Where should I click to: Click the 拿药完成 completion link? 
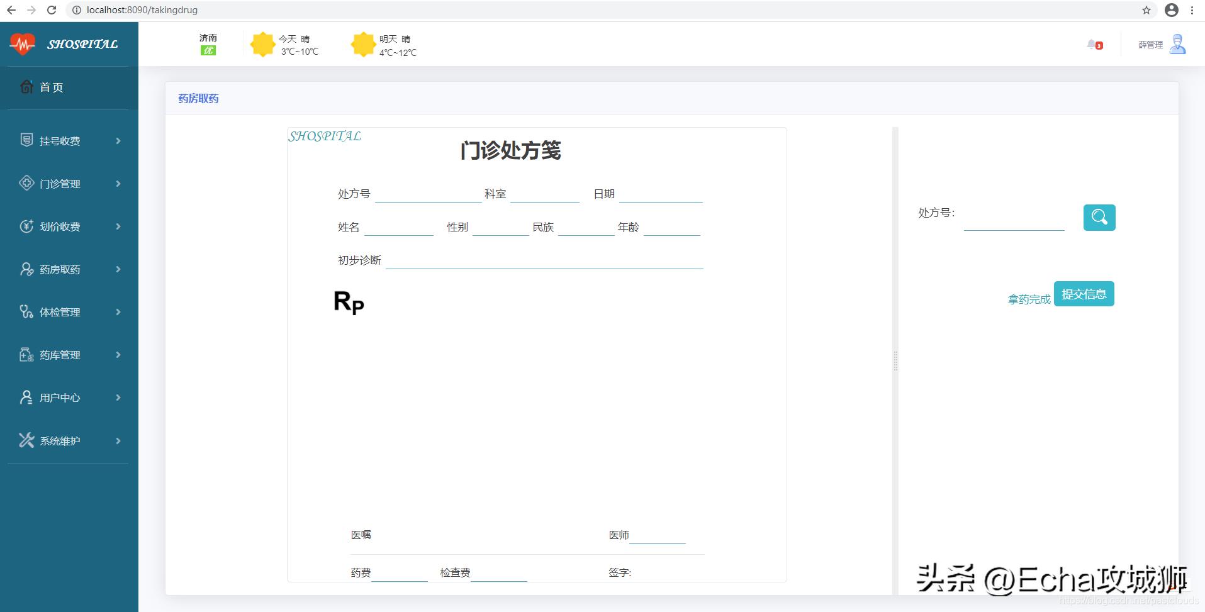point(1029,298)
